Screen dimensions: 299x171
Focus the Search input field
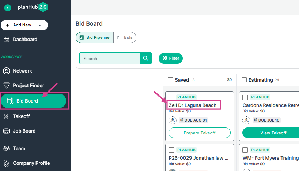110,59
